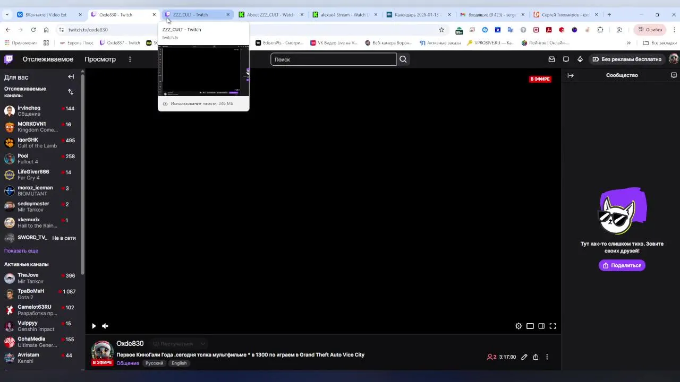This screenshot has width=680, height=382.
Task: Bookmark this page with the star icon
Action: 441,30
